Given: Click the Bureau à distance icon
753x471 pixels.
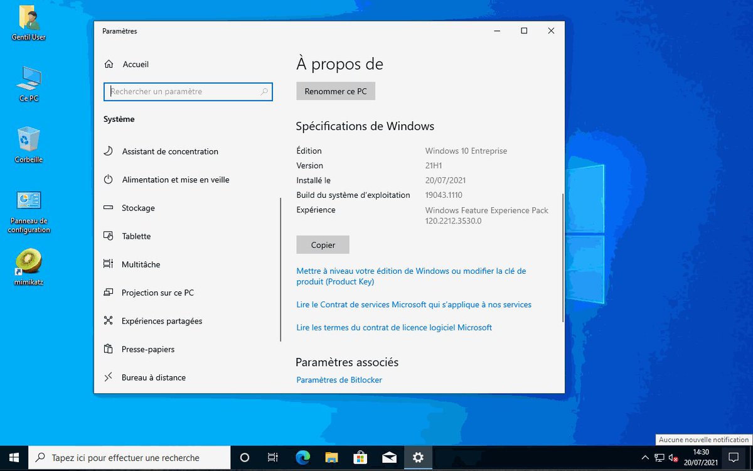Looking at the screenshot, I should 109,377.
